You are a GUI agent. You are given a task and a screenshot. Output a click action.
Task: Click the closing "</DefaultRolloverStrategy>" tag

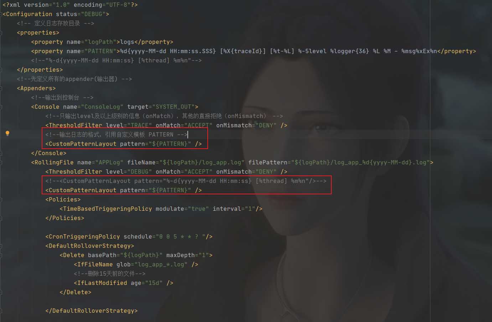point(92,311)
